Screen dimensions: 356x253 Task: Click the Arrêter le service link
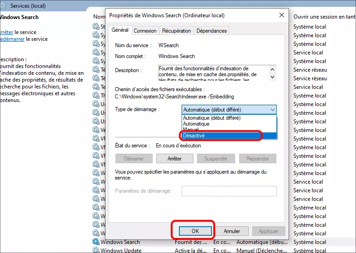click(x=6, y=32)
